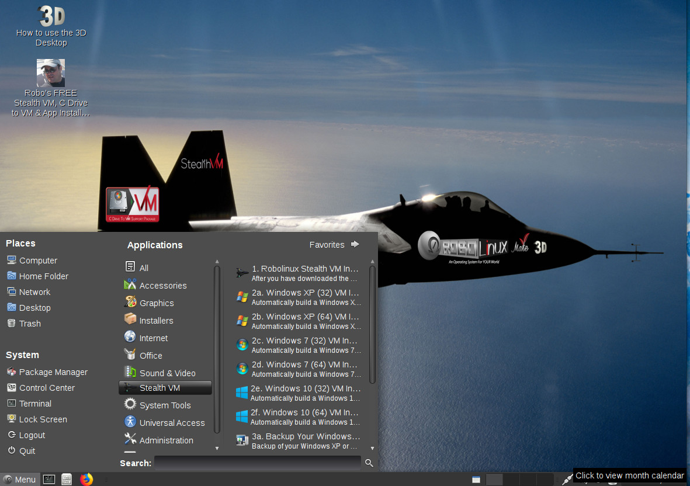Launch 2a. Windows XP (32) VM Installer
690x486 pixels.
click(x=299, y=297)
